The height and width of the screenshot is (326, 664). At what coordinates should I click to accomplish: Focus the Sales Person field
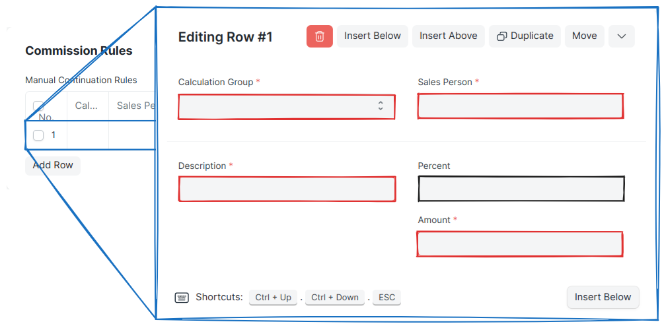tap(520, 106)
